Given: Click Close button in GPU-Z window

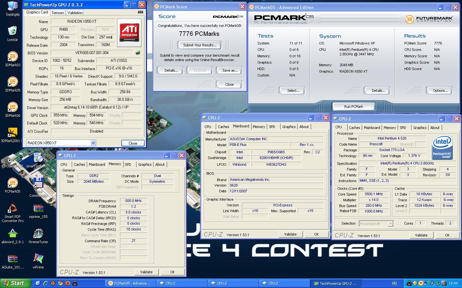Looking at the screenshot, I should click(x=133, y=143).
